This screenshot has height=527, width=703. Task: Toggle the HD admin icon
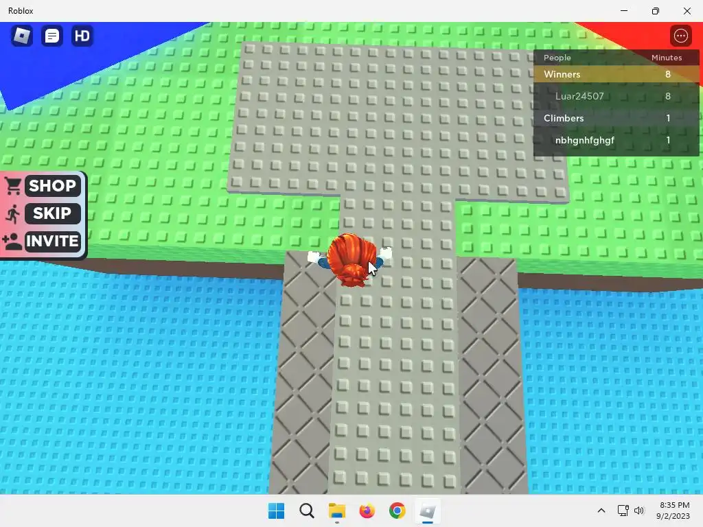tap(82, 36)
